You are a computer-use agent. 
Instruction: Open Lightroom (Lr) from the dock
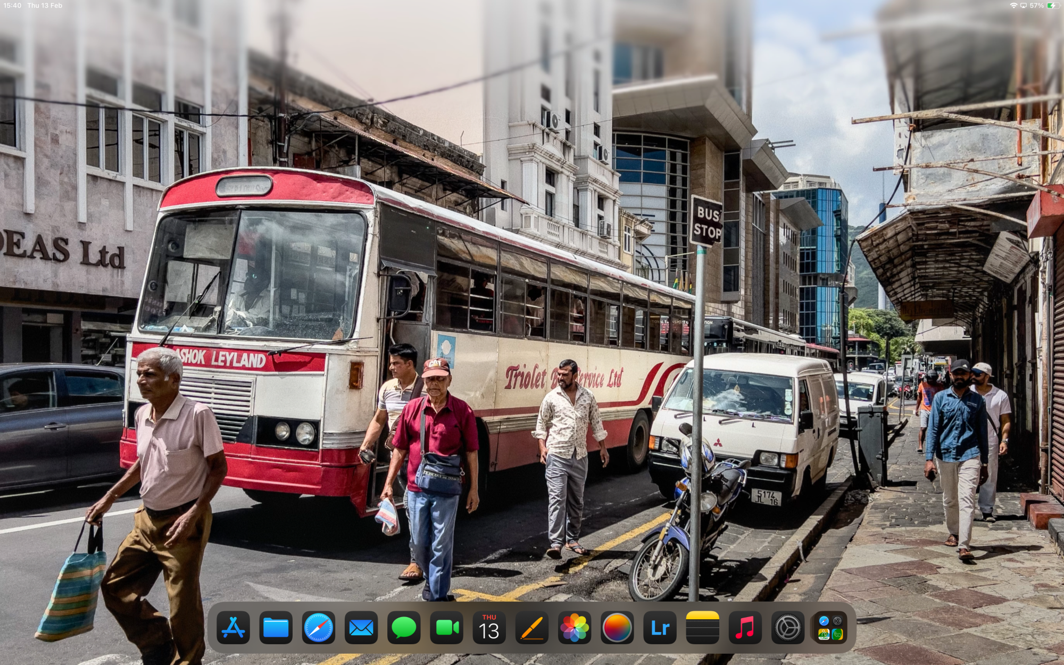click(x=660, y=628)
